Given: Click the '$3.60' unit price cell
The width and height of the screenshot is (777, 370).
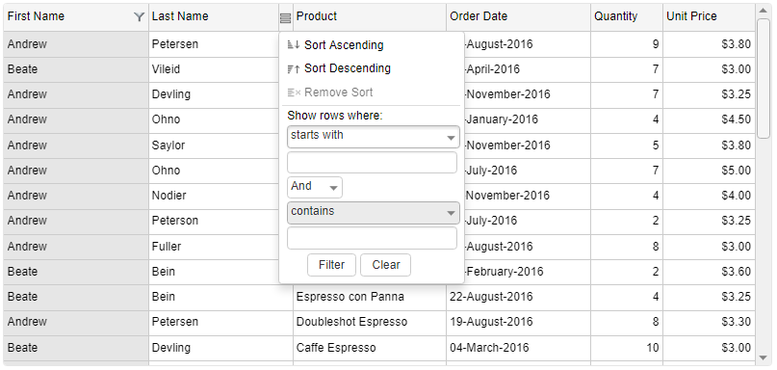Looking at the screenshot, I should click(709, 272).
